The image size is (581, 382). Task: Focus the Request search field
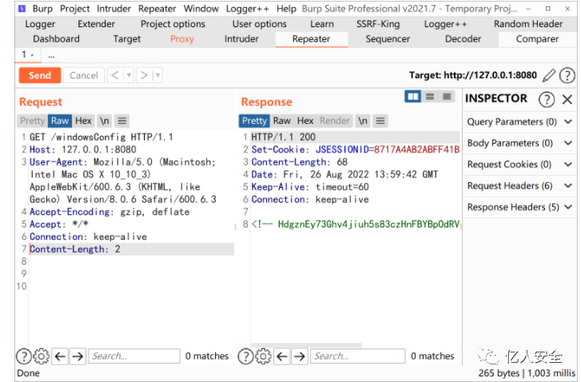click(x=134, y=356)
